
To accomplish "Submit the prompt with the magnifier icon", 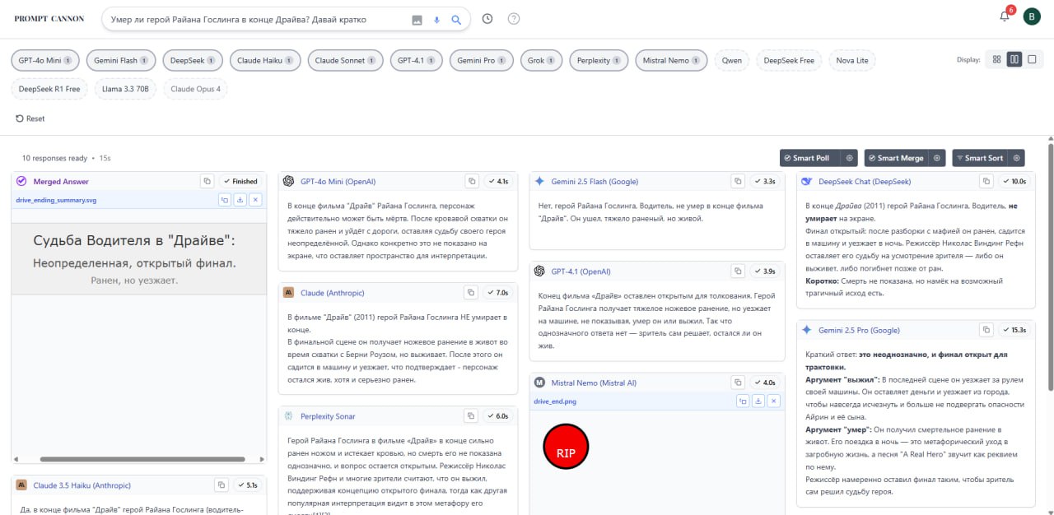I will pyautogui.click(x=456, y=19).
